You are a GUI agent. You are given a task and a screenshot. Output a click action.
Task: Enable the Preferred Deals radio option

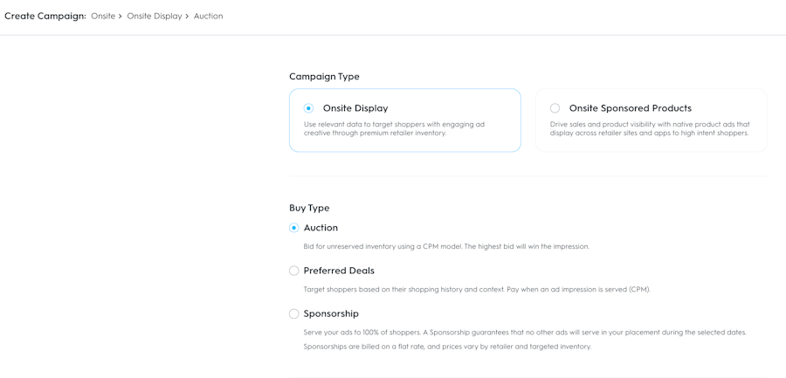click(x=294, y=271)
